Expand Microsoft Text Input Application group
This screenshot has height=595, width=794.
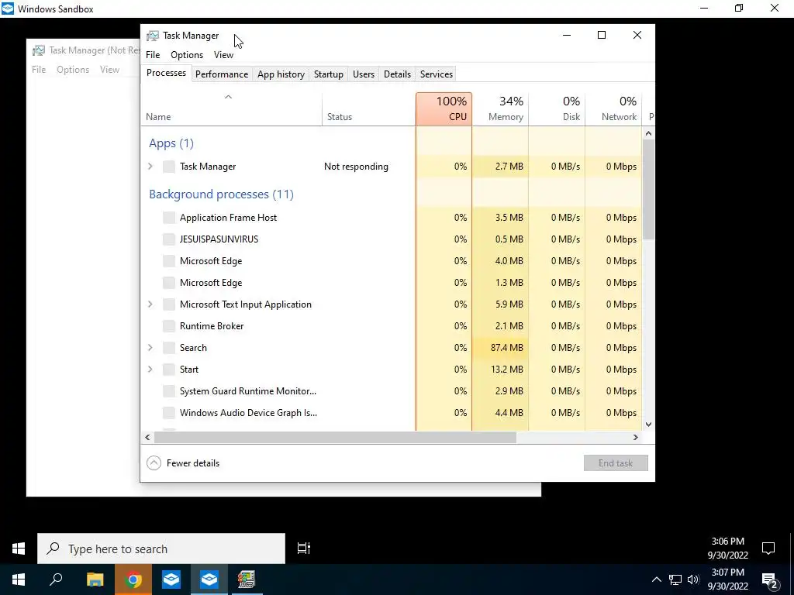coord(150,304)
